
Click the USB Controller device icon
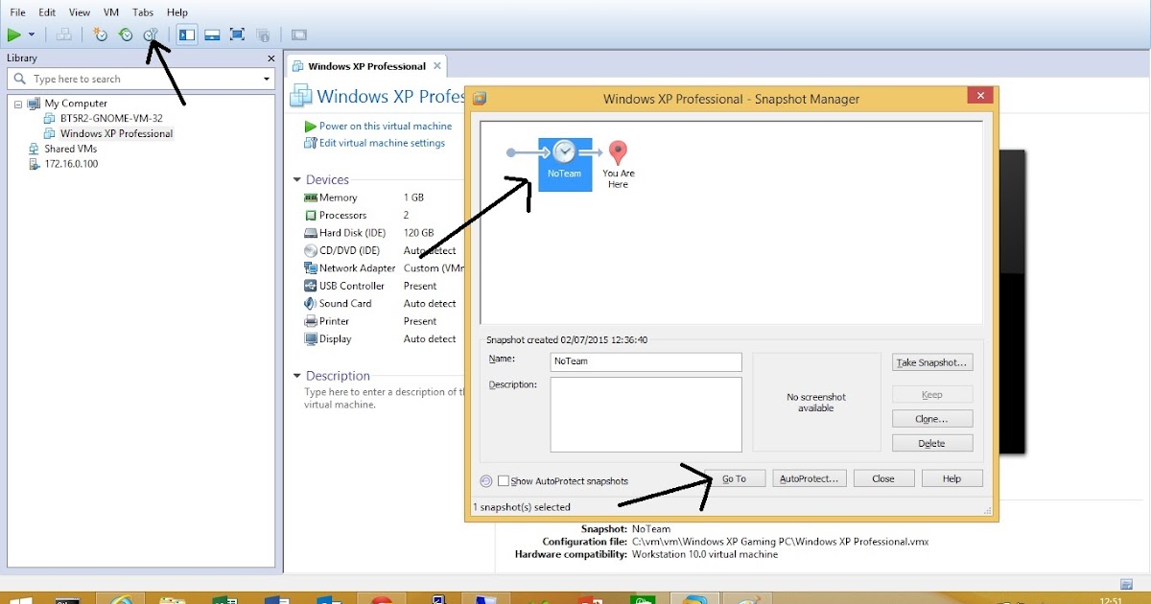pyautogui.click(x=311, y=286)
